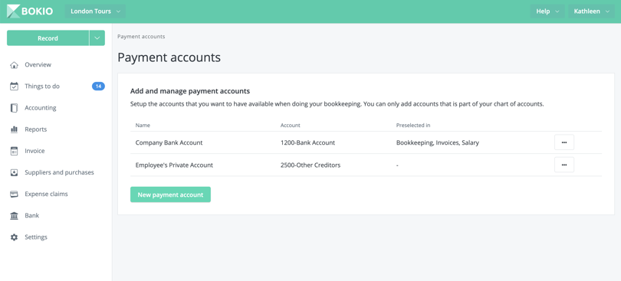Open Settings via the gear icon

tap(15, 237)
